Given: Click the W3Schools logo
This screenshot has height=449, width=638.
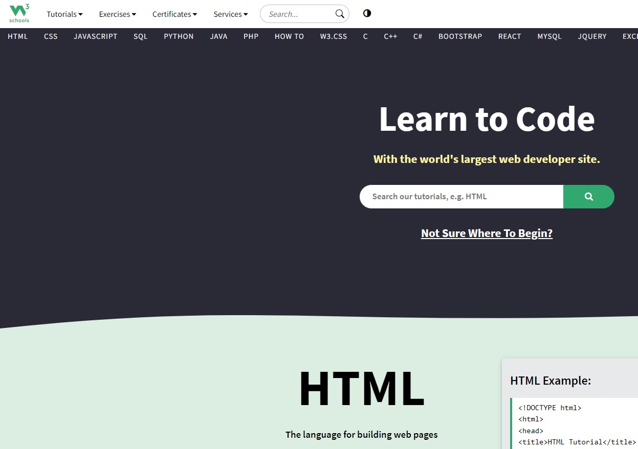Looking at the screenshot, I should 19,13.
